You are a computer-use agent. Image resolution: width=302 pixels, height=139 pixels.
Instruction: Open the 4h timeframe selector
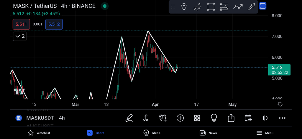62,118
